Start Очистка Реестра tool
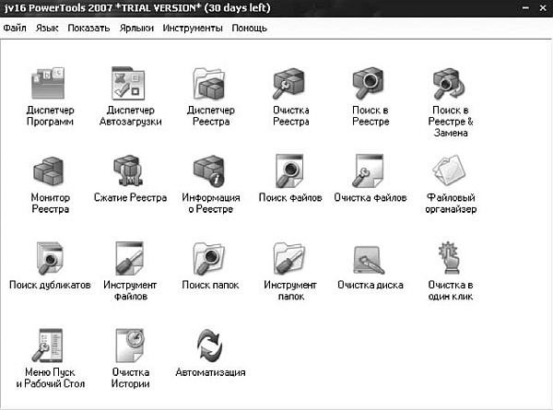The image size is (553, 410). click(289, 84)
